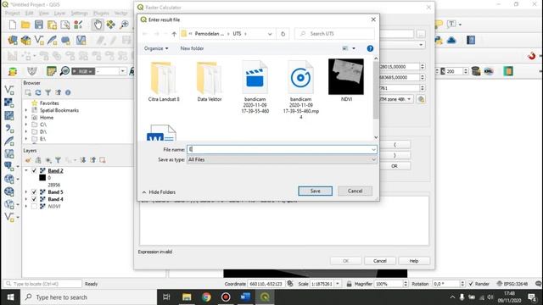Click the Pan Map to Selection icon
The width and height of the screenshot is (543, 305).
point(111,25)
